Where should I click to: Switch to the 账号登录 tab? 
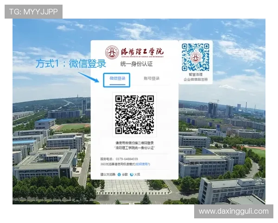[152, 79]
